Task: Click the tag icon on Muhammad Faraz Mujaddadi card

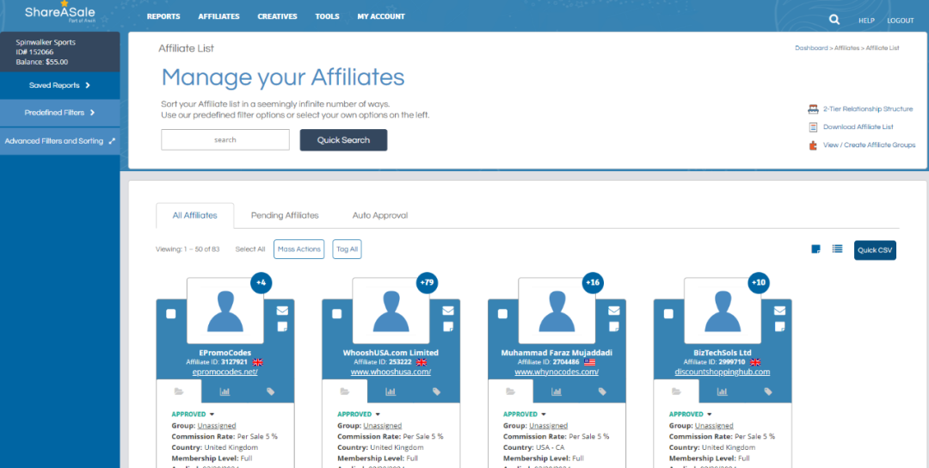Action: click(602, 391)
